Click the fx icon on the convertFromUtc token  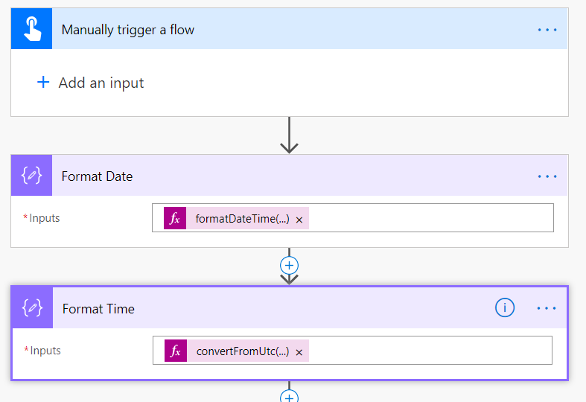(176, 351)
